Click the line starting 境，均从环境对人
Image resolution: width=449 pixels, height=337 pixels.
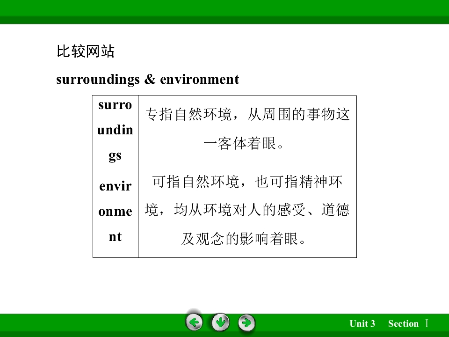pyautogui.click(x=247, y=210)
